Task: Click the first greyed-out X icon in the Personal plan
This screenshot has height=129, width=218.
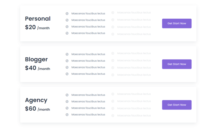Action: (113, 13)
